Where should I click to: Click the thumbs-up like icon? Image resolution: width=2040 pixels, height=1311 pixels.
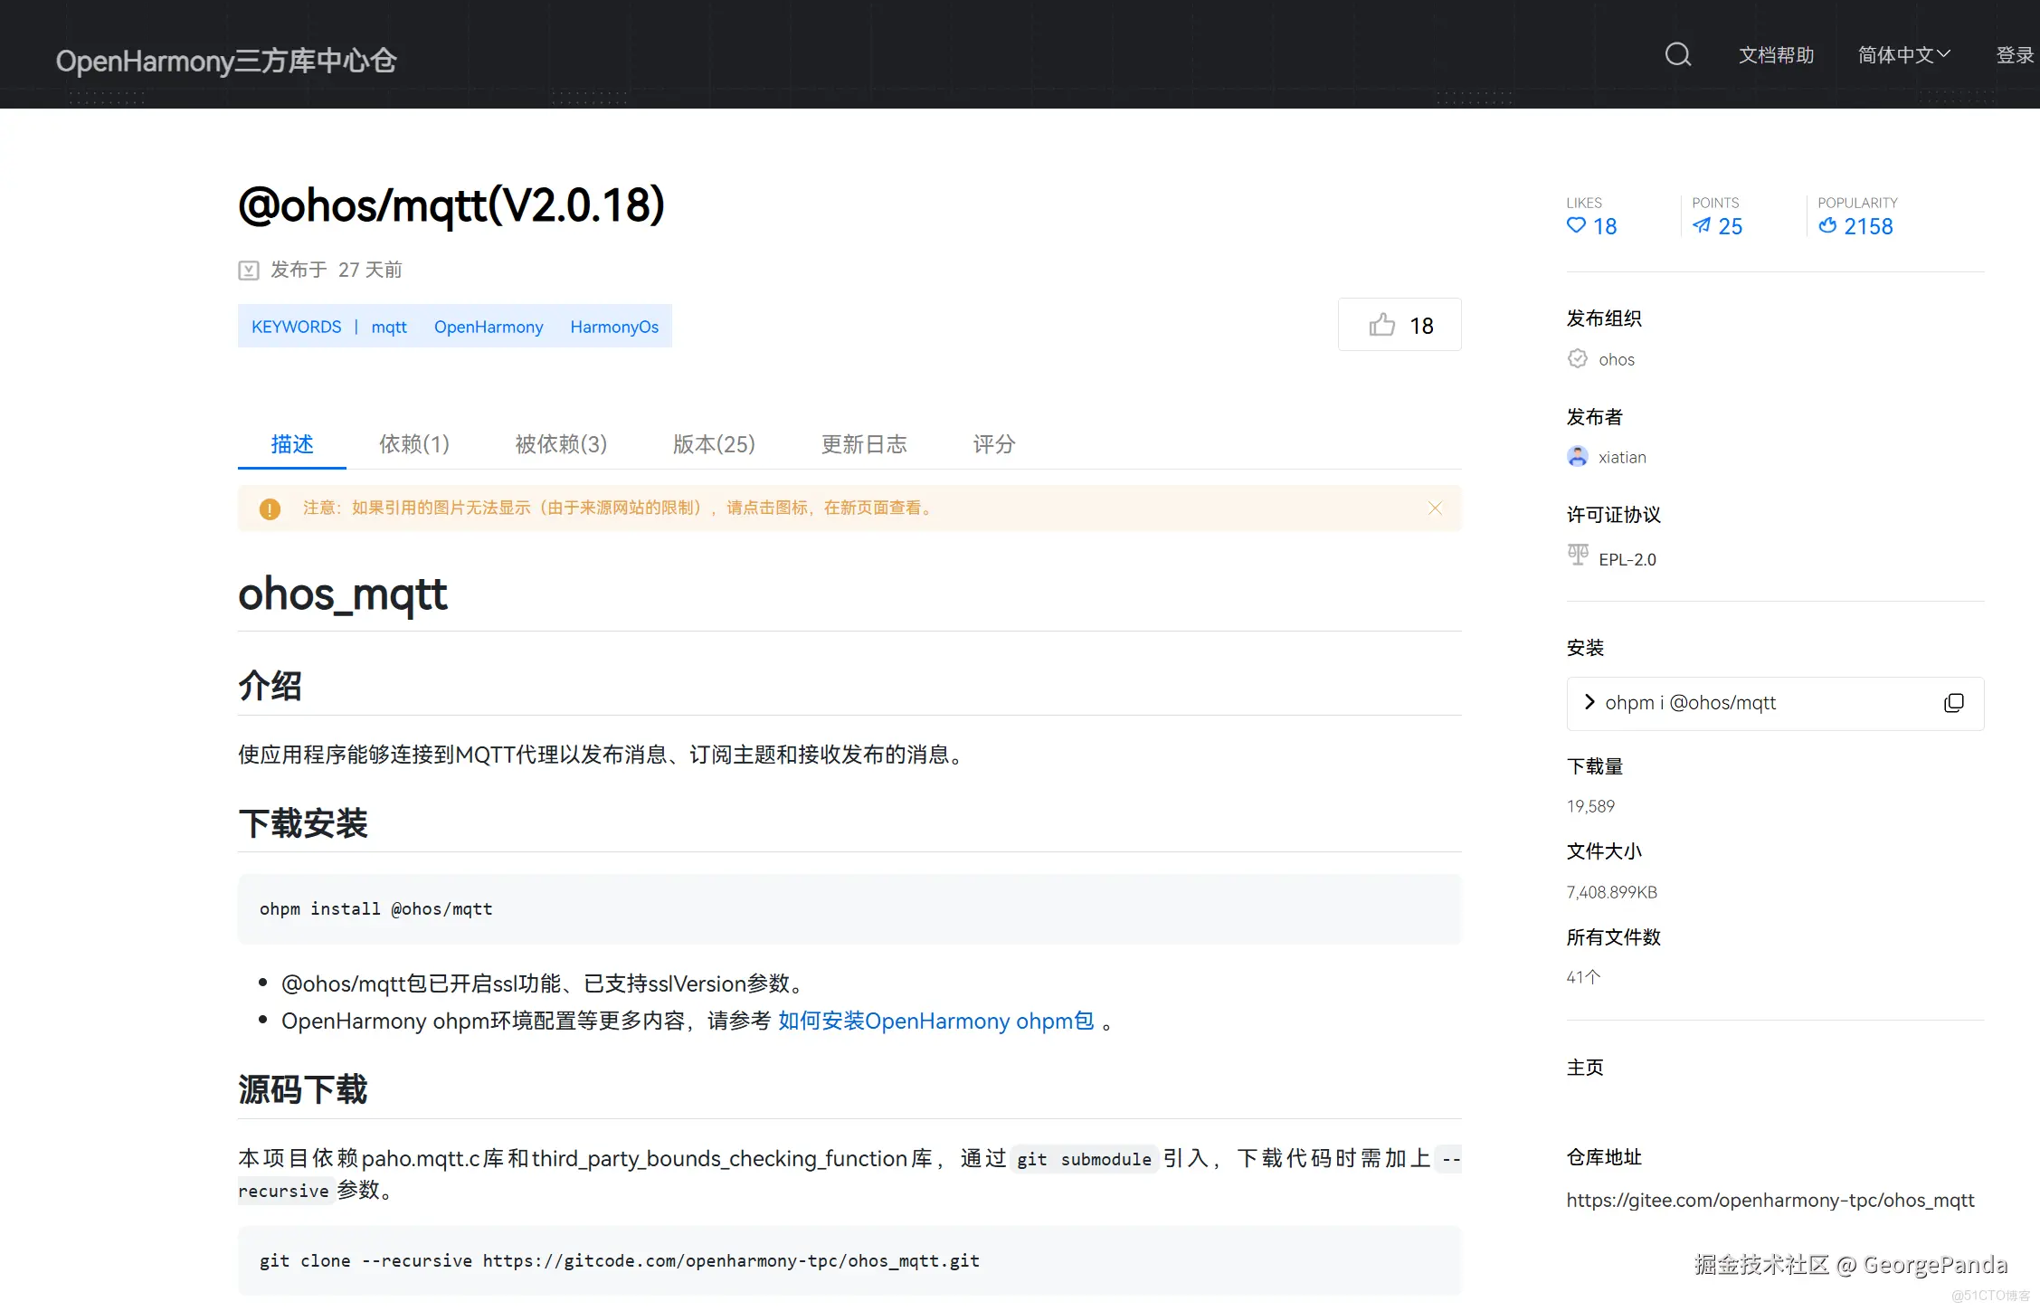(1381, 325)
